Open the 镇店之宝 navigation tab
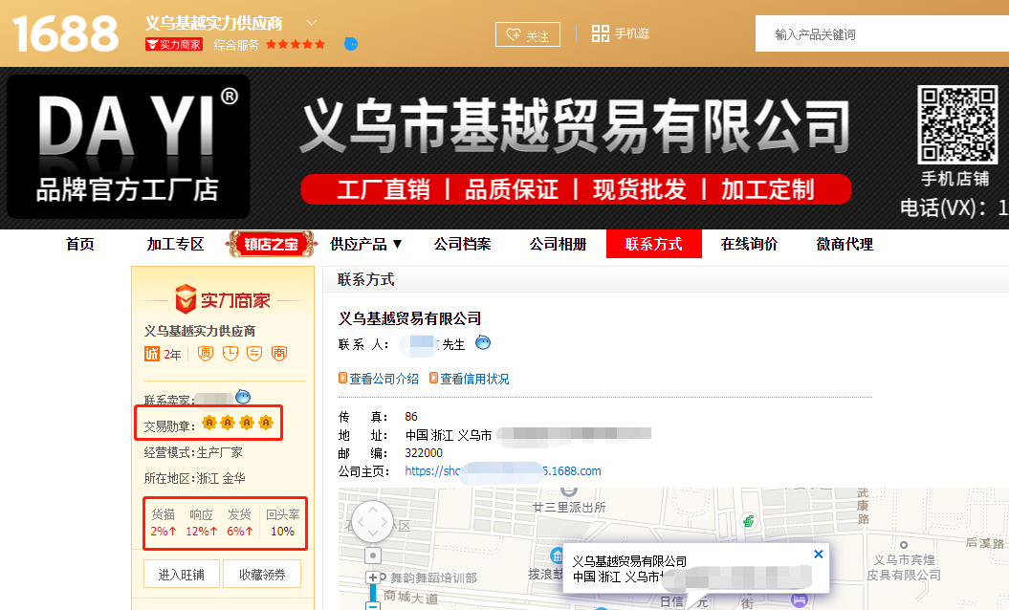The height and width of the screenshot is (610, 1009). click(x=271, y=244)
